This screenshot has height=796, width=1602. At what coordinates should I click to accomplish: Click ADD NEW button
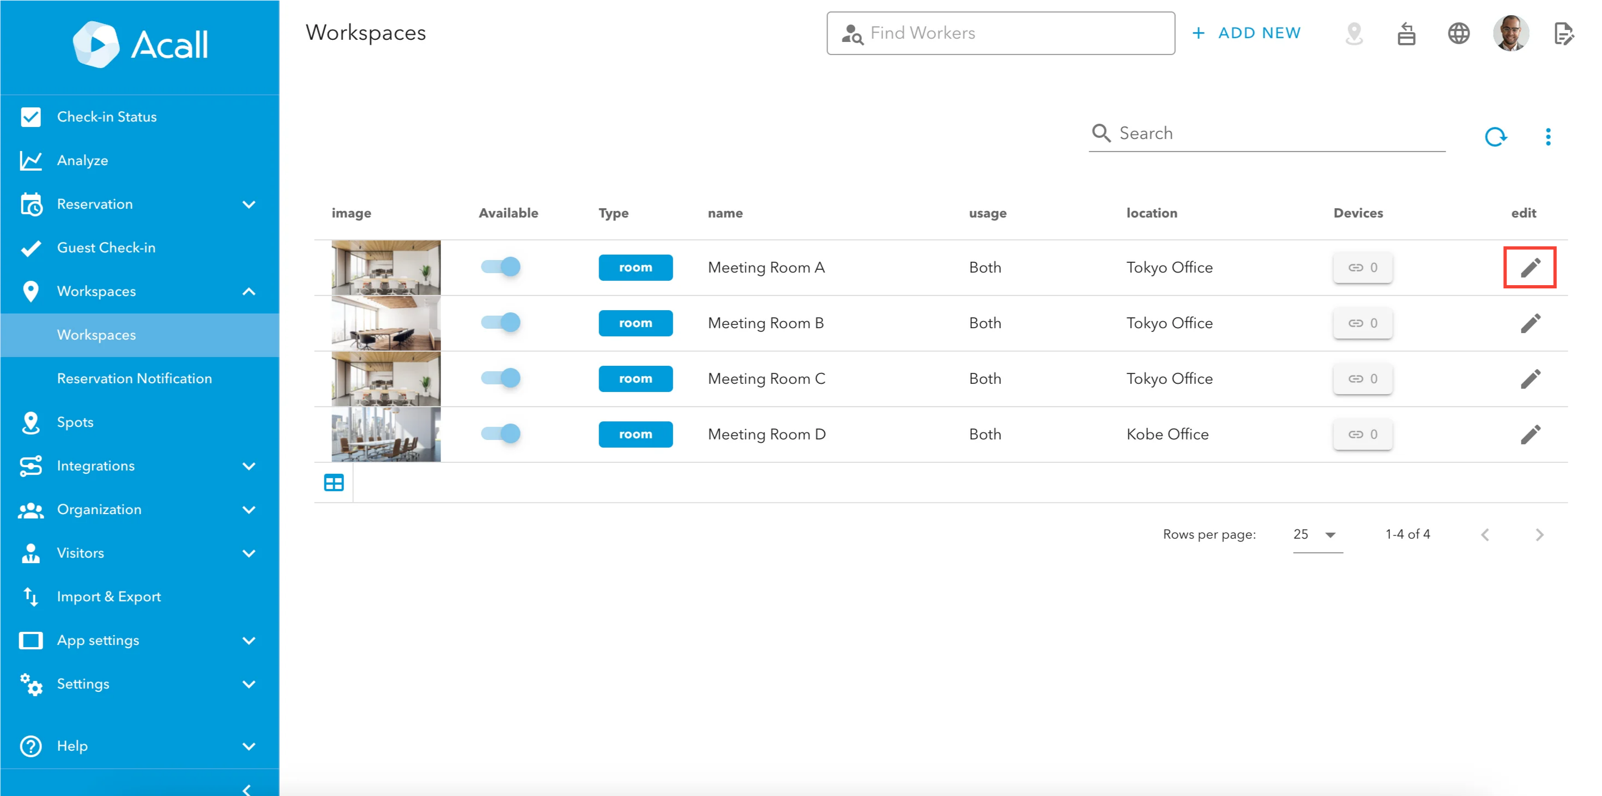coord(1246,33)
